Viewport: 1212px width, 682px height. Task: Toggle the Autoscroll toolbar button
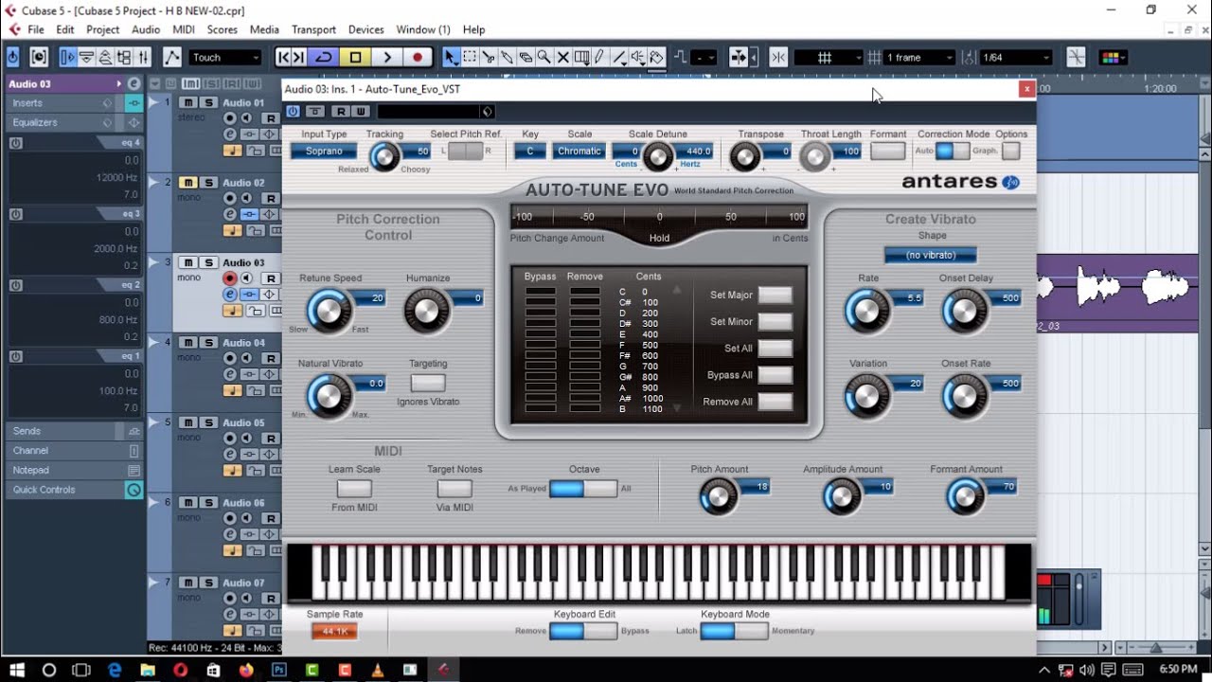(740, 58)
